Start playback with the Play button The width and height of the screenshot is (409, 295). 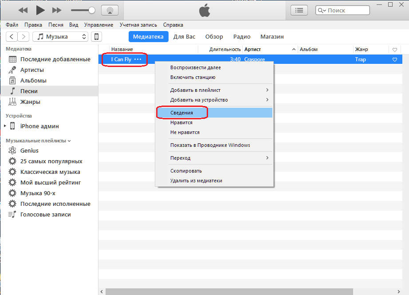pos(40,11)
